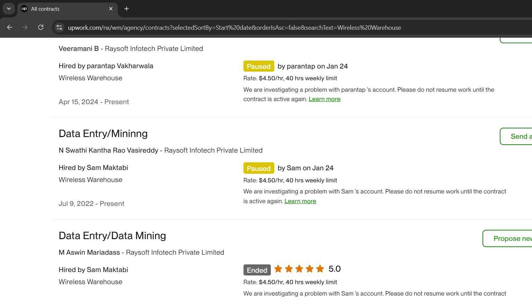Select the rate line in Data Entry/Mininng contract
Viewport: 532px width, 299px height.
pos(290,180)
